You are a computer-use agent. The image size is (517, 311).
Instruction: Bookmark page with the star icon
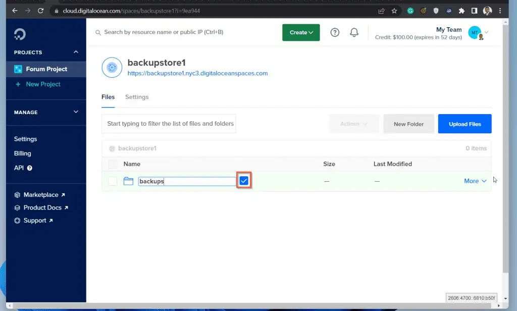[394, 11]
